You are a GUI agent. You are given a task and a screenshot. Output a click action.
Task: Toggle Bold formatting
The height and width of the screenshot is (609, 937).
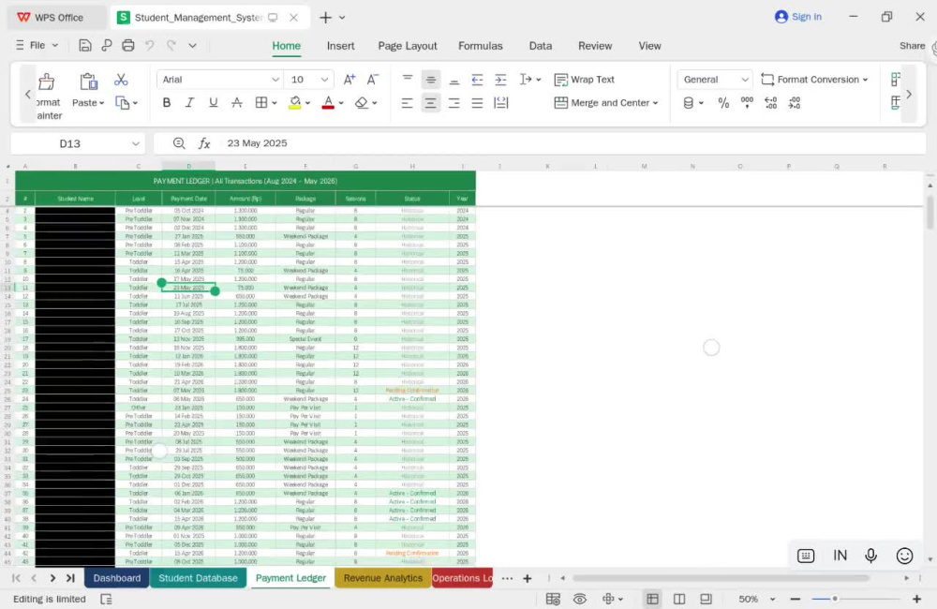click(167, 103)
